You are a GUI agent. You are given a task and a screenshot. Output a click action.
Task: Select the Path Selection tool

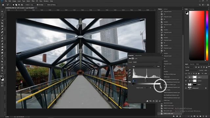point(2,62)
